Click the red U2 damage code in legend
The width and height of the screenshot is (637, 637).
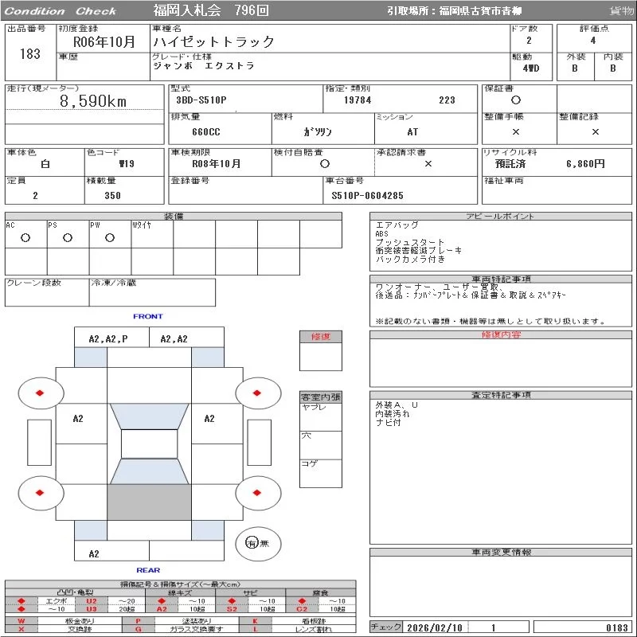tap(91, 600)
